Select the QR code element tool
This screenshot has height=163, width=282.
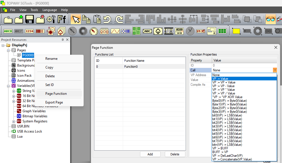click(x=137, y=31)
